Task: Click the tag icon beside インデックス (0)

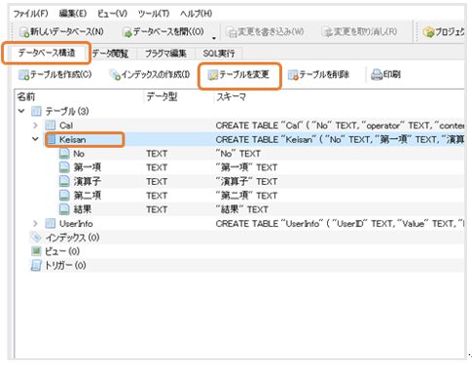Action: click(36, 237)
